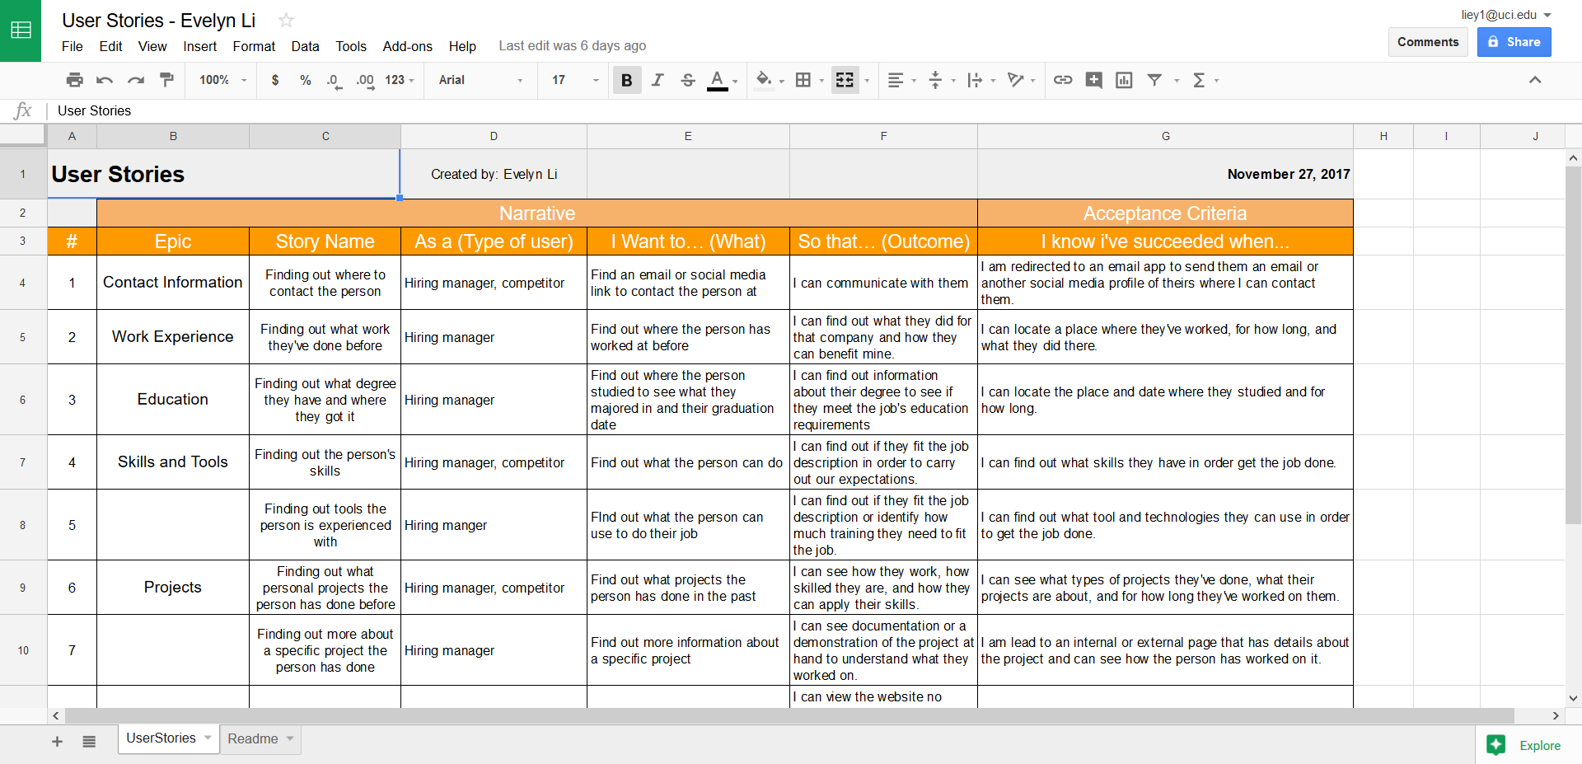Open the Edit menu
The height and width of the screenshot is (764, 1582).
coord(110,46)
